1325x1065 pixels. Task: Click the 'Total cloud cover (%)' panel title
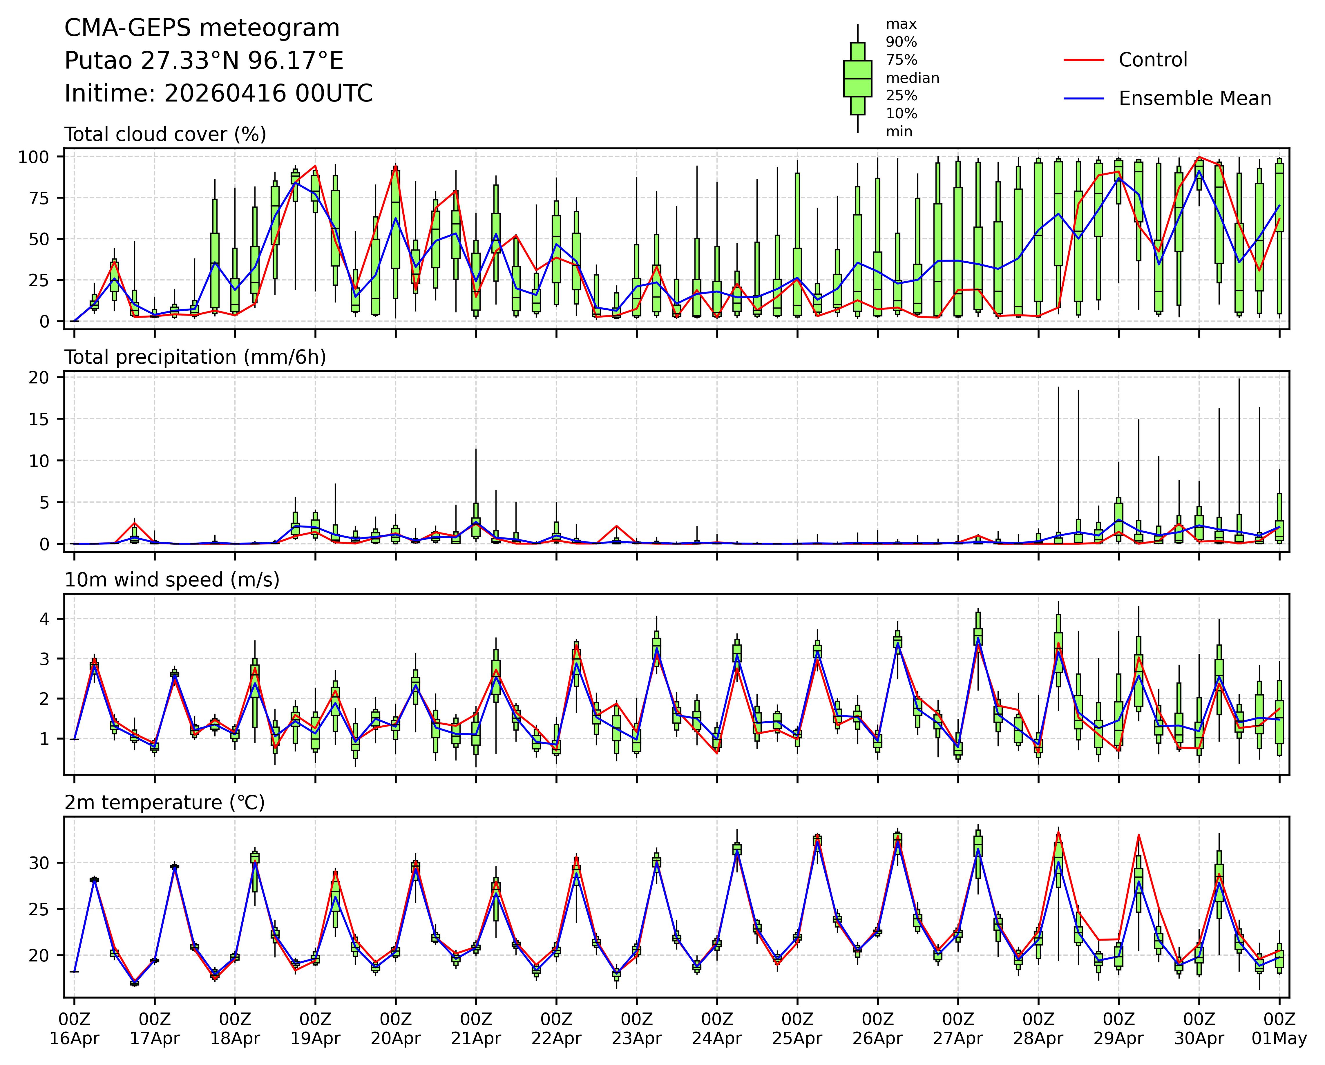(x=165, y=135)
